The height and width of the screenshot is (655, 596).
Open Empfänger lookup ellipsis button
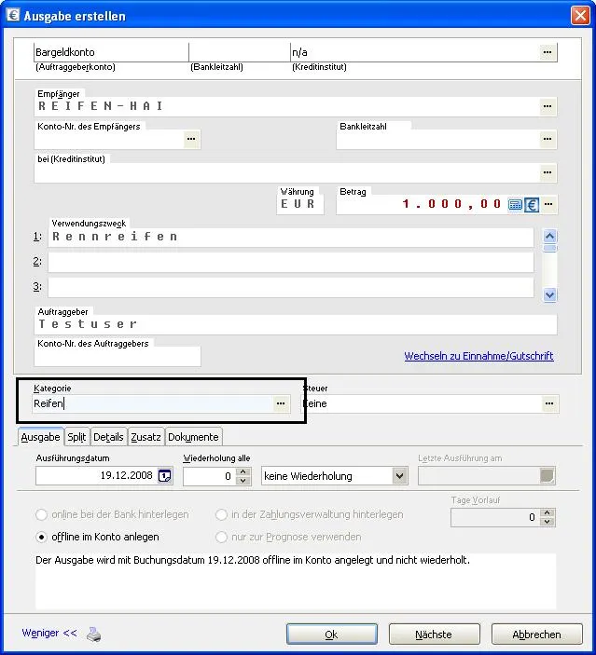click(548, 106)
